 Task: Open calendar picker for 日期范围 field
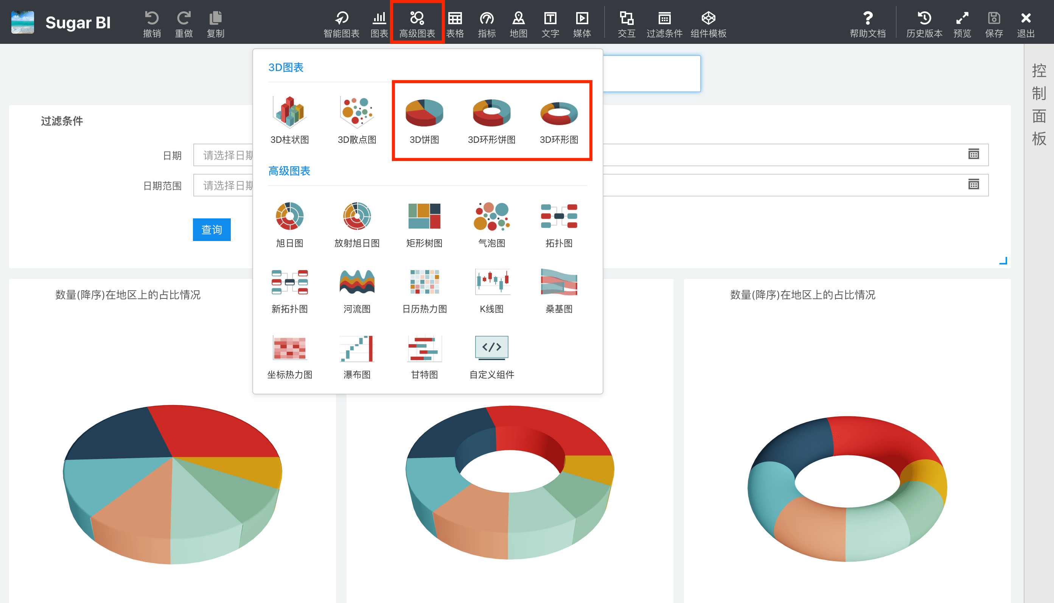click(973, 184)
